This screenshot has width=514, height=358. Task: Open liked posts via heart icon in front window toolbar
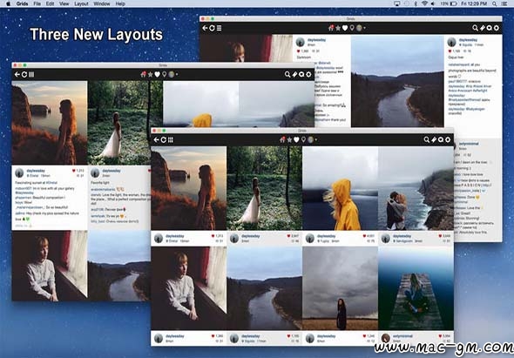click(x=296, y=139)
